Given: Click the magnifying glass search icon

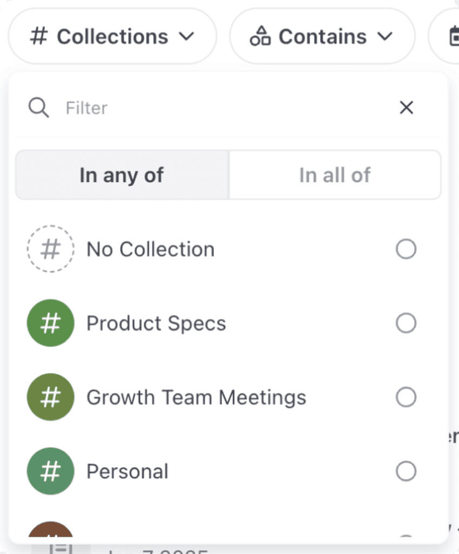Looking at the screenshot, I should tap(39, 108).
